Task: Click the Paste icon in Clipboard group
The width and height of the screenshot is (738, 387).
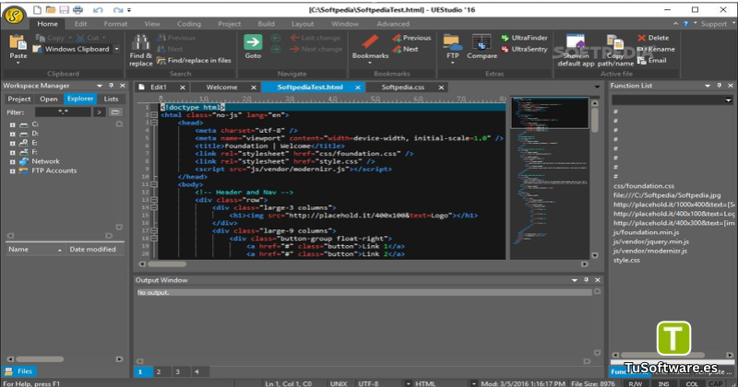Action: pyautogui.click(x=18, y=41)
